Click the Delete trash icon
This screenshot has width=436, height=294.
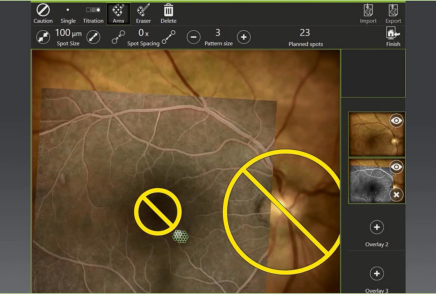click(x=169, y=14)
